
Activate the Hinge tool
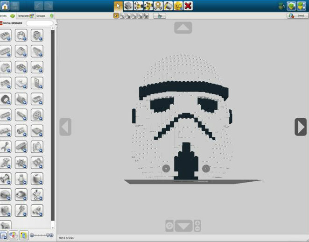point(138,6)
